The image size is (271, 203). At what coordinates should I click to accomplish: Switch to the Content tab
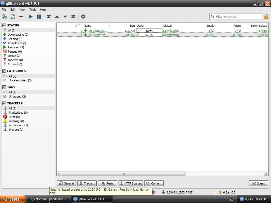(154, 183)
